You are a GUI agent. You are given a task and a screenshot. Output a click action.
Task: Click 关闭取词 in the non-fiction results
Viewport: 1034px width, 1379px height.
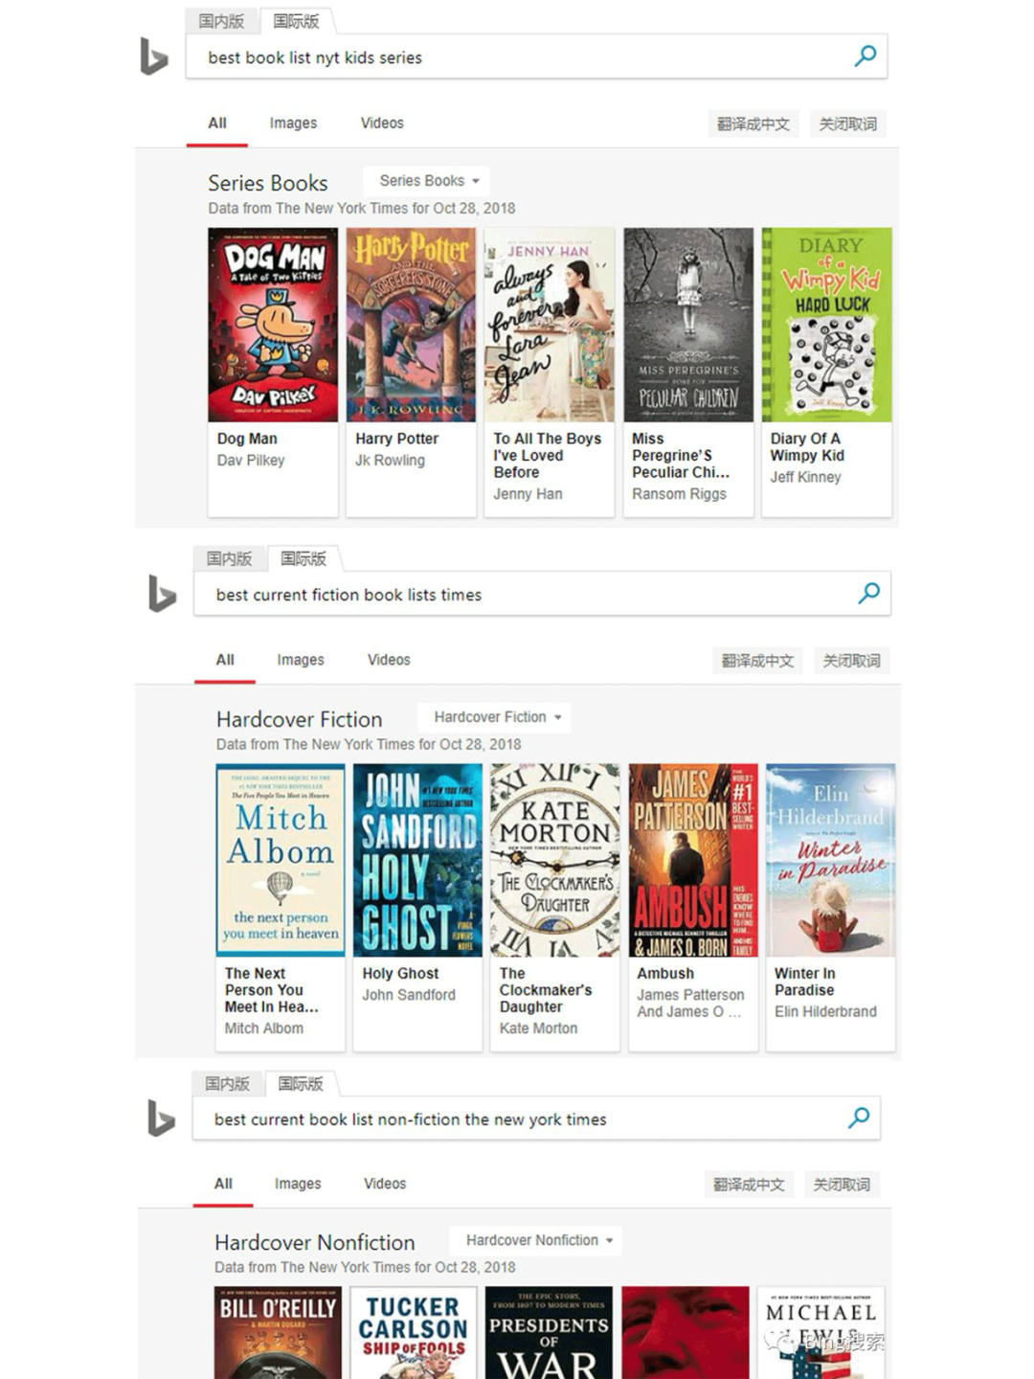843,1185
